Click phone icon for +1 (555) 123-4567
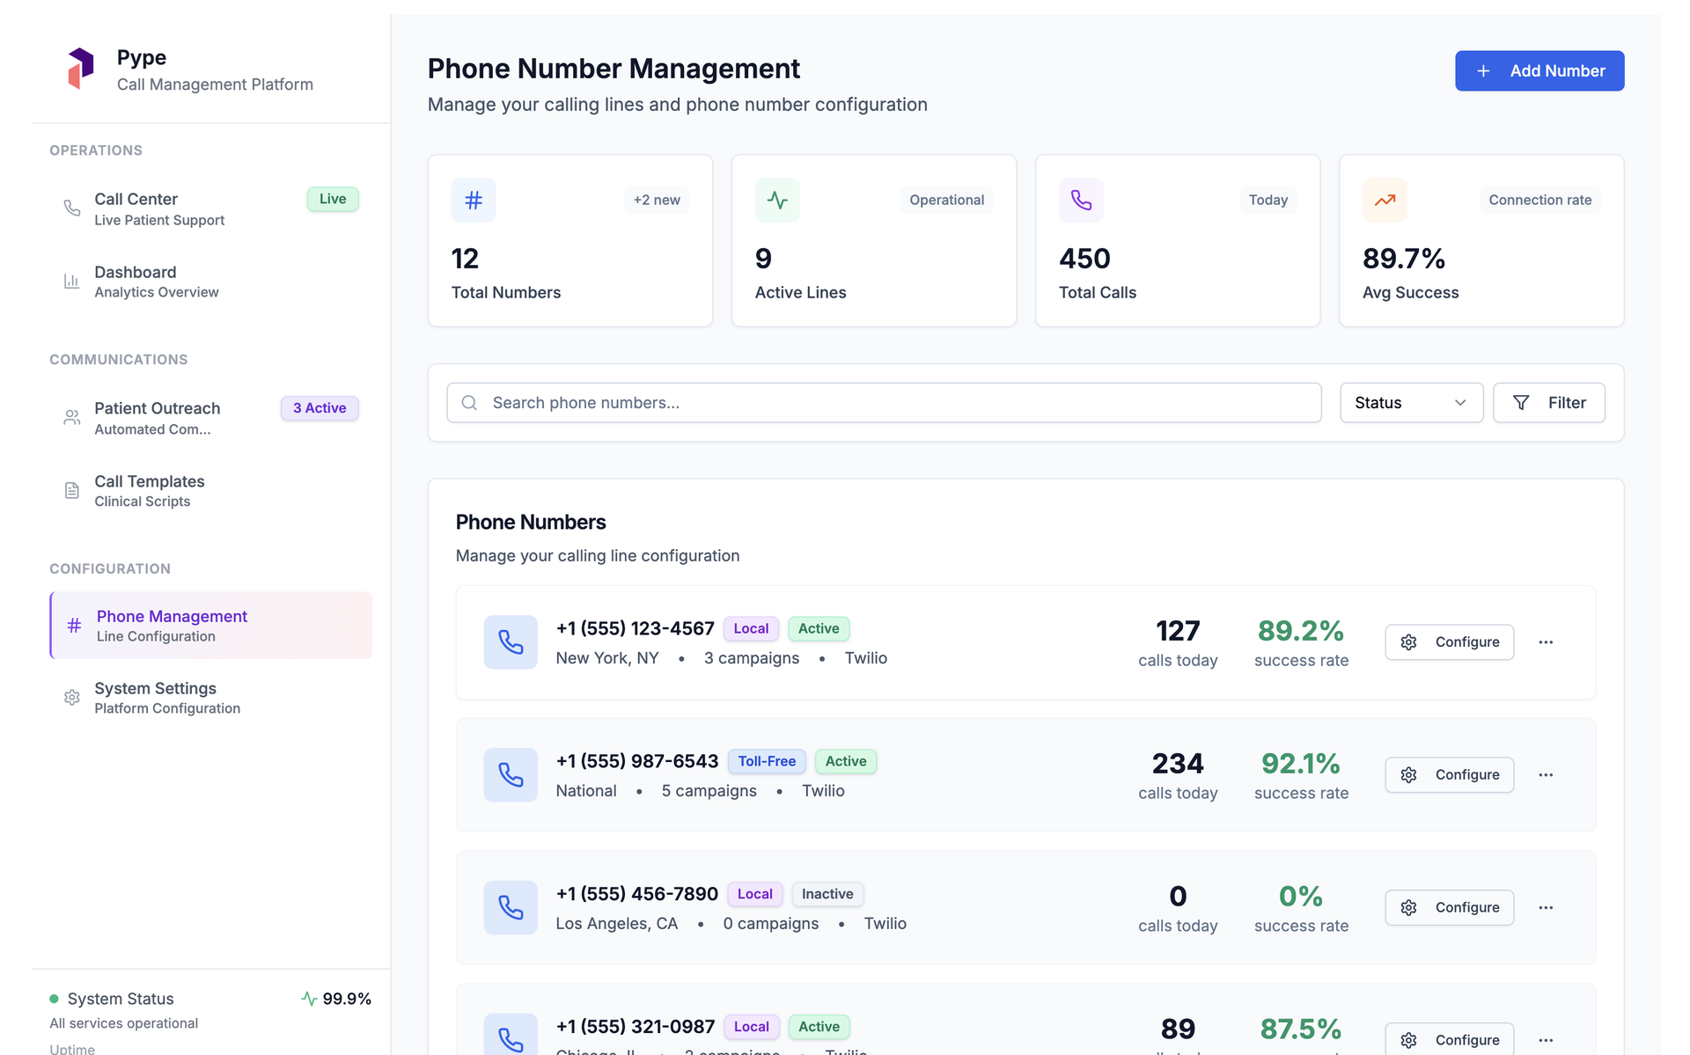 (511, 642)
